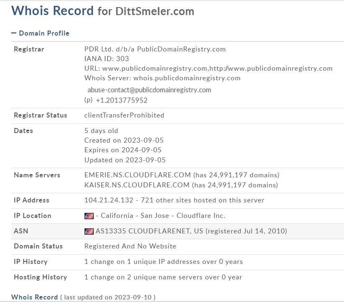
Task: Click the 'ASN' row label
Action: [x=21, y=231]
